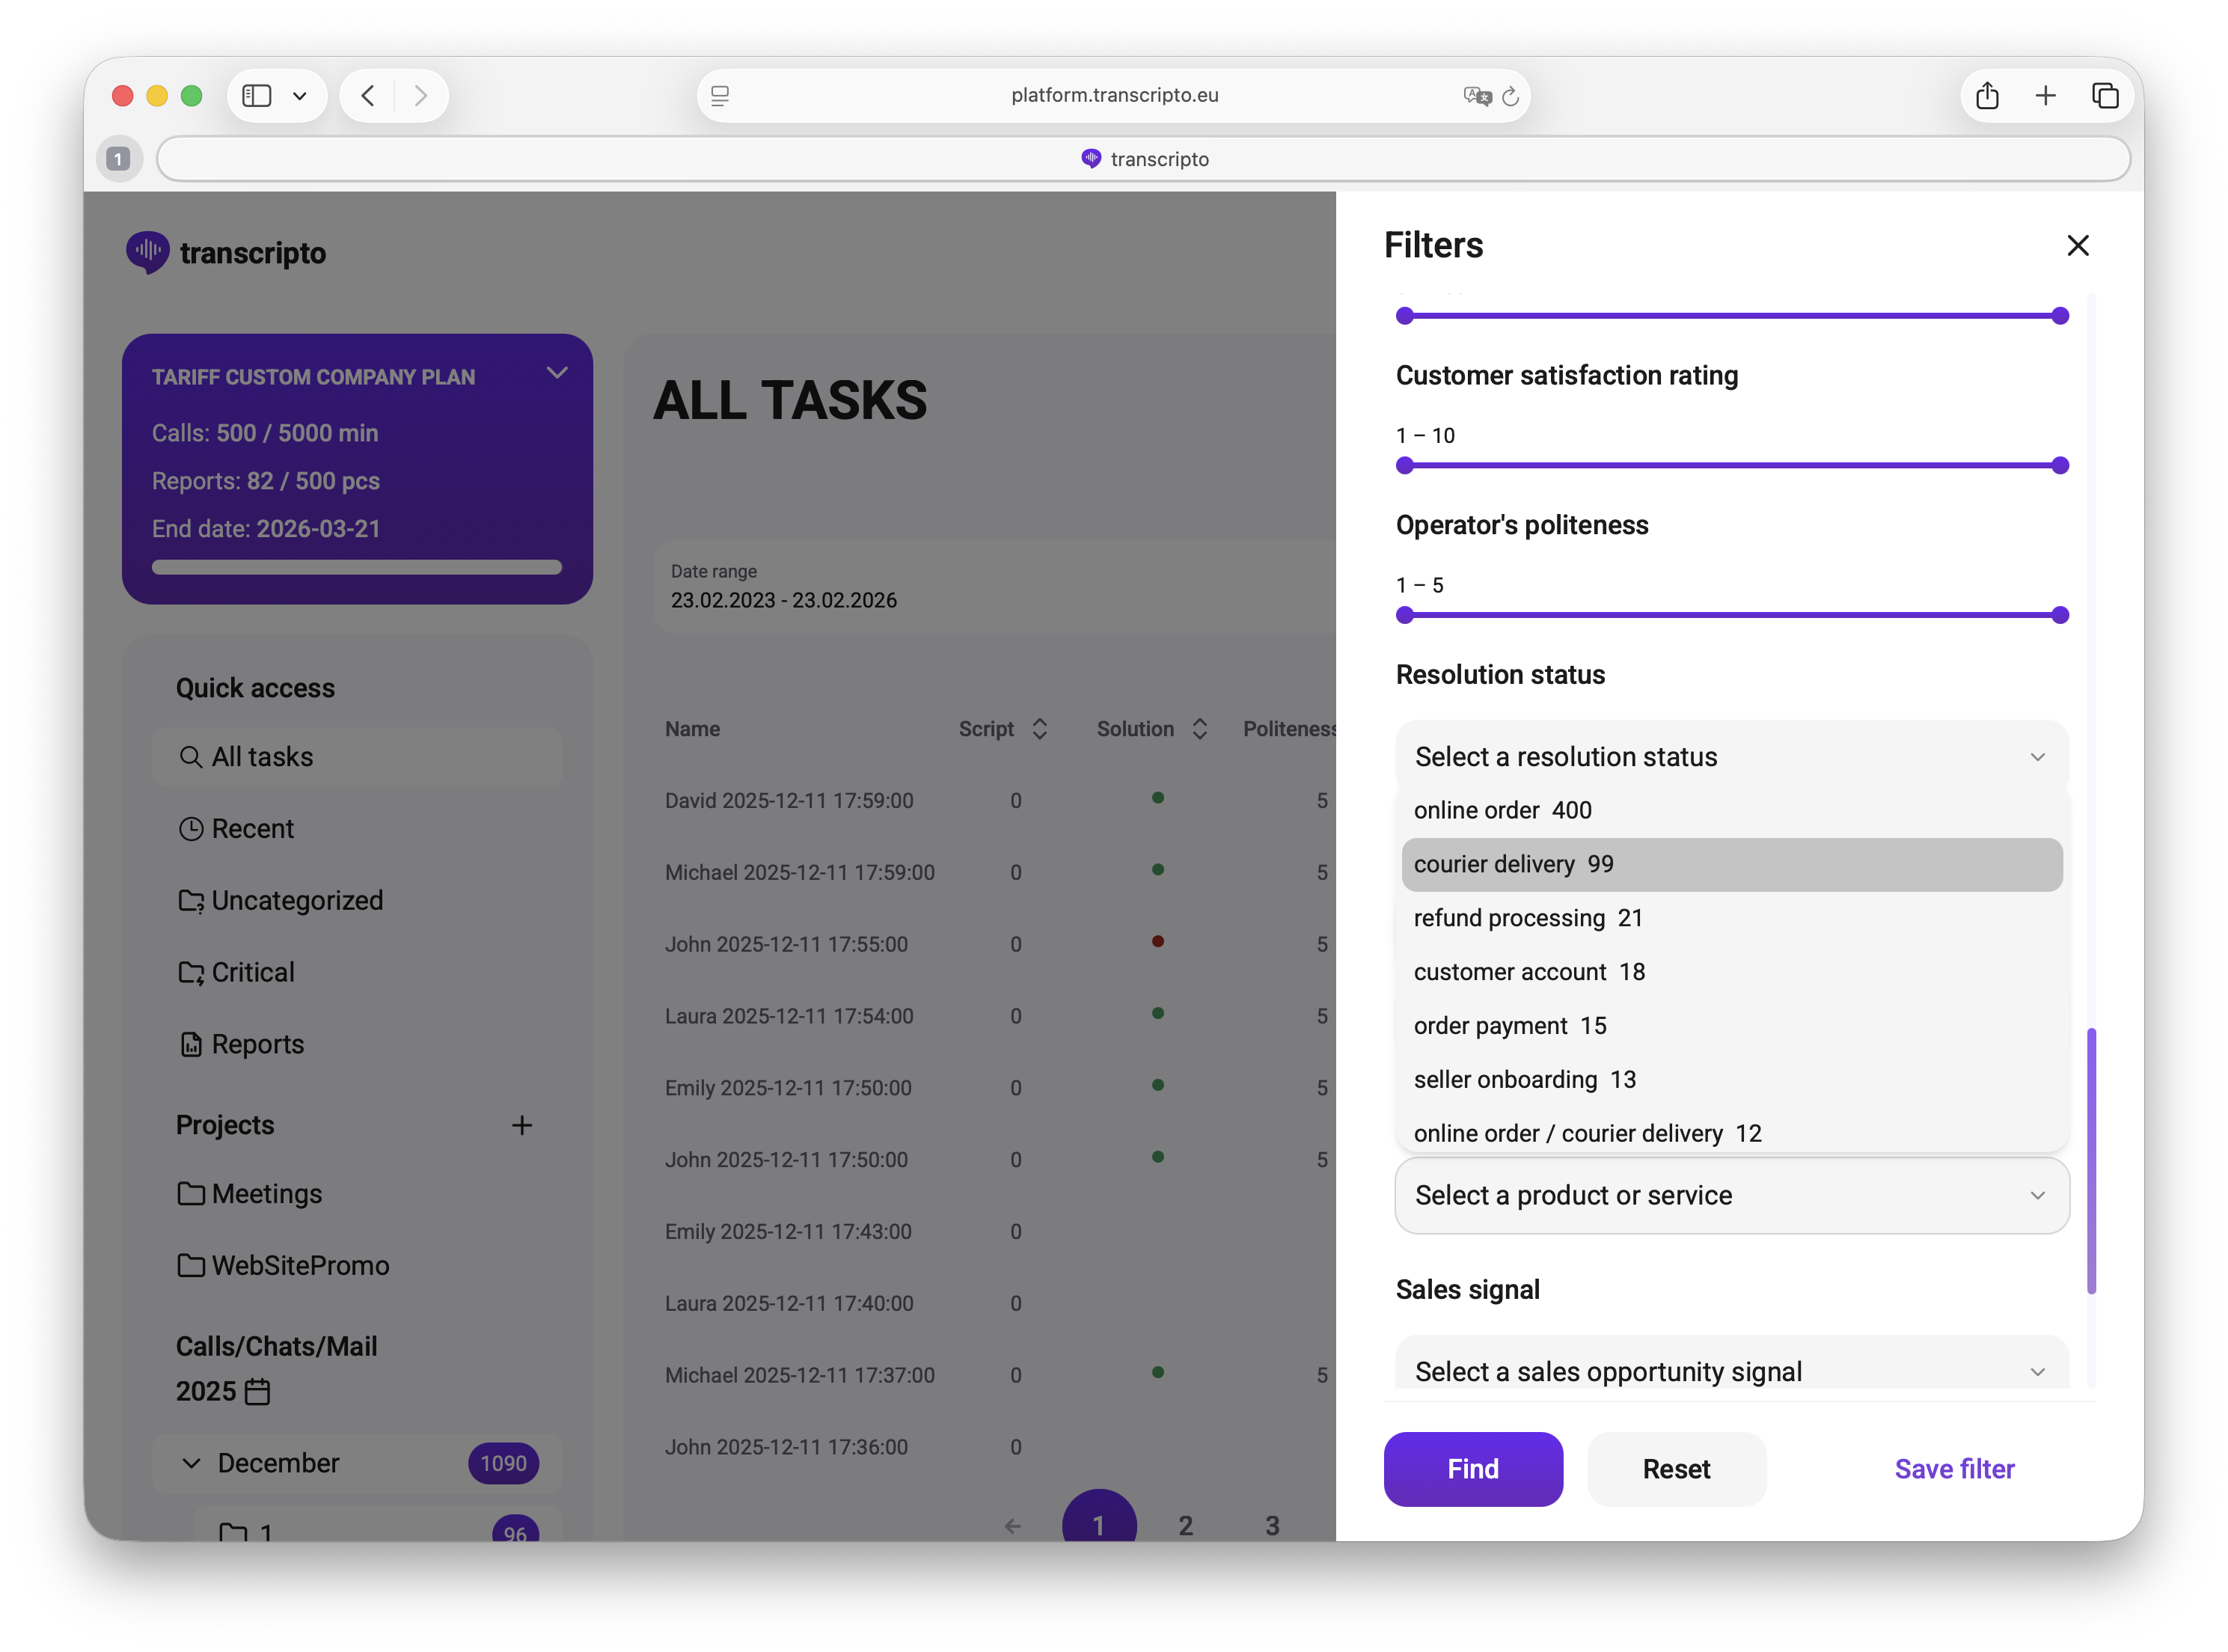The width and height of the screenshot is (2228, 1652).
Task: Click the Safari share icon
Action: click(x=1986, y=96)
